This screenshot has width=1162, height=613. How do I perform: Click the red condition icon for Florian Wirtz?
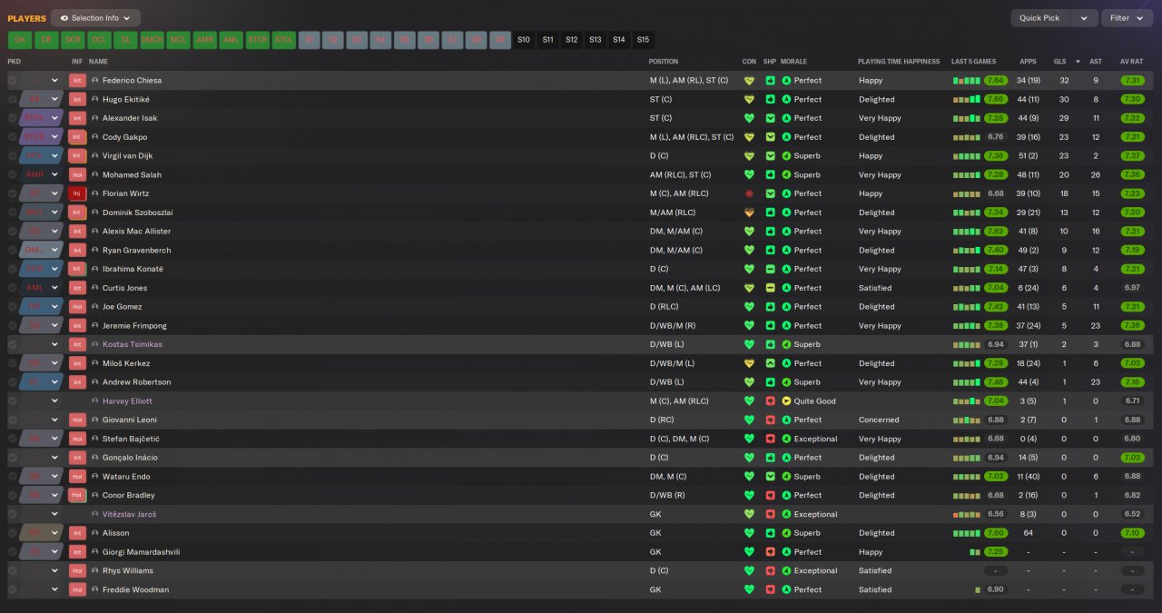(749, 193)
